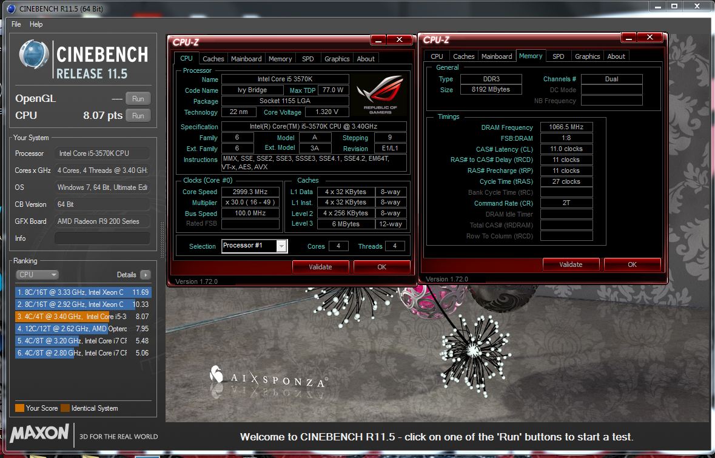Click the DRAM Frequency value 1066.5 MHz
Screen dimensions: 715x458
(566, 127)
